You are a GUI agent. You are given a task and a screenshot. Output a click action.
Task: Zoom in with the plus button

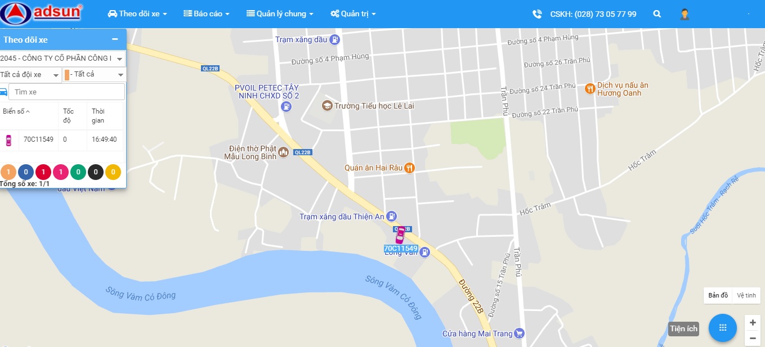point(753,323)
